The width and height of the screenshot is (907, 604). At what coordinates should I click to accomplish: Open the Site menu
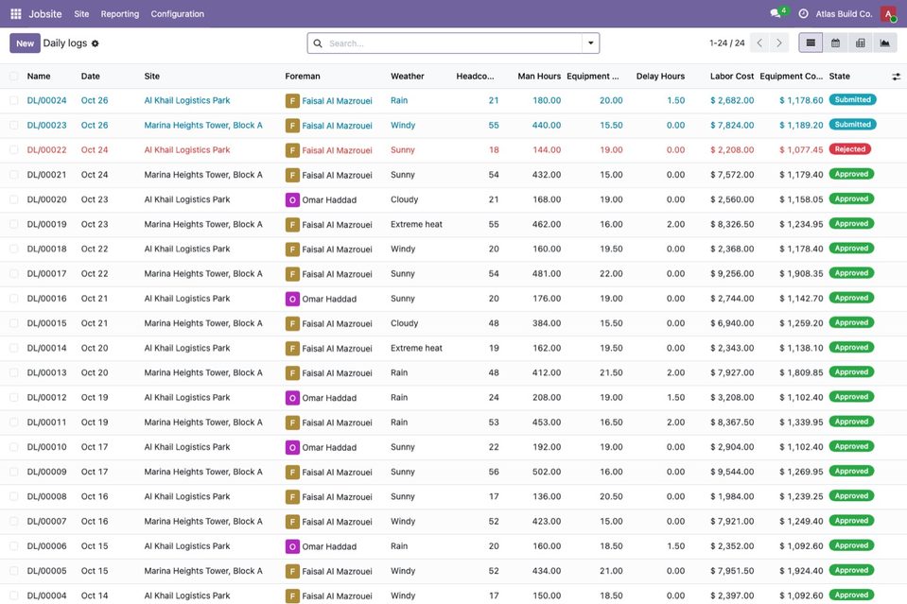[x=81, y=14]
